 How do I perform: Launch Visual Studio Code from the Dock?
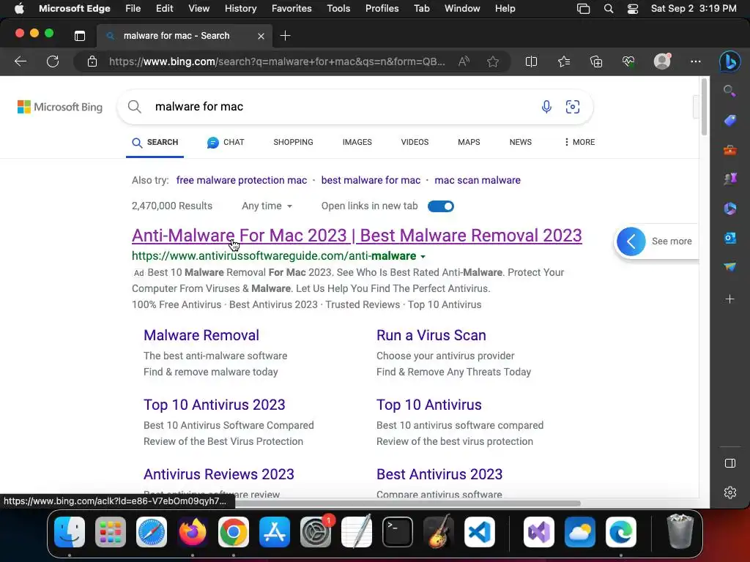coord(479,531)
